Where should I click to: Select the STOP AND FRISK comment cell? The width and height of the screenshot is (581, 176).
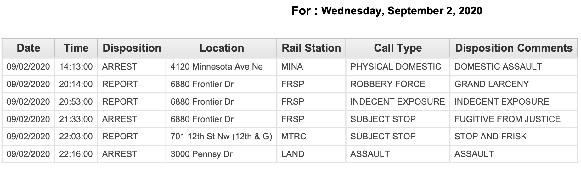pos(514,137)
